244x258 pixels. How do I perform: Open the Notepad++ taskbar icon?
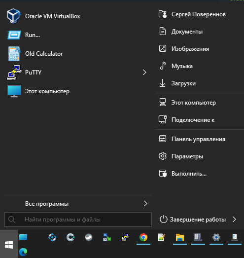point(162,237)
